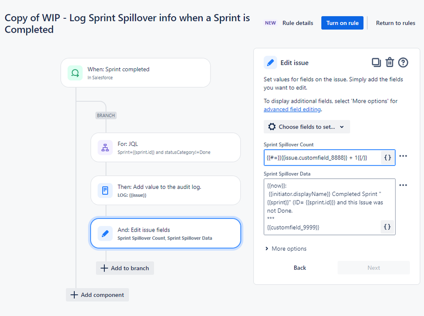Click the BRANCH label

pos(106,115)
